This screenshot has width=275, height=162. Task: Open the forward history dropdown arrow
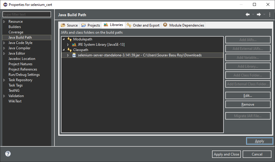point(264,14)
